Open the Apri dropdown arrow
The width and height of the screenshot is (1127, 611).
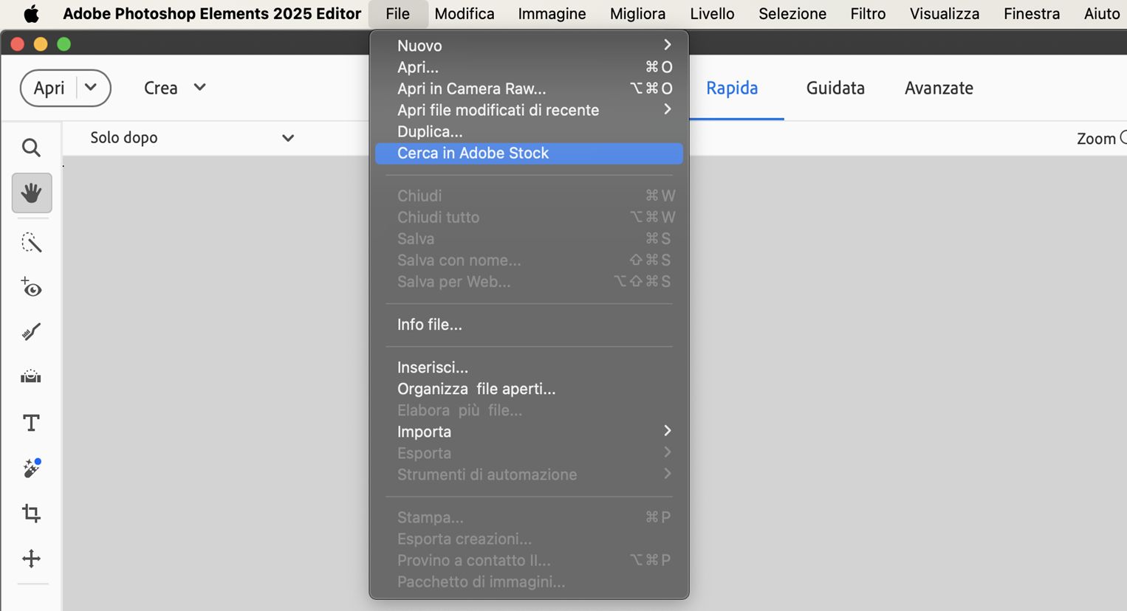click(x=91, y=87)
